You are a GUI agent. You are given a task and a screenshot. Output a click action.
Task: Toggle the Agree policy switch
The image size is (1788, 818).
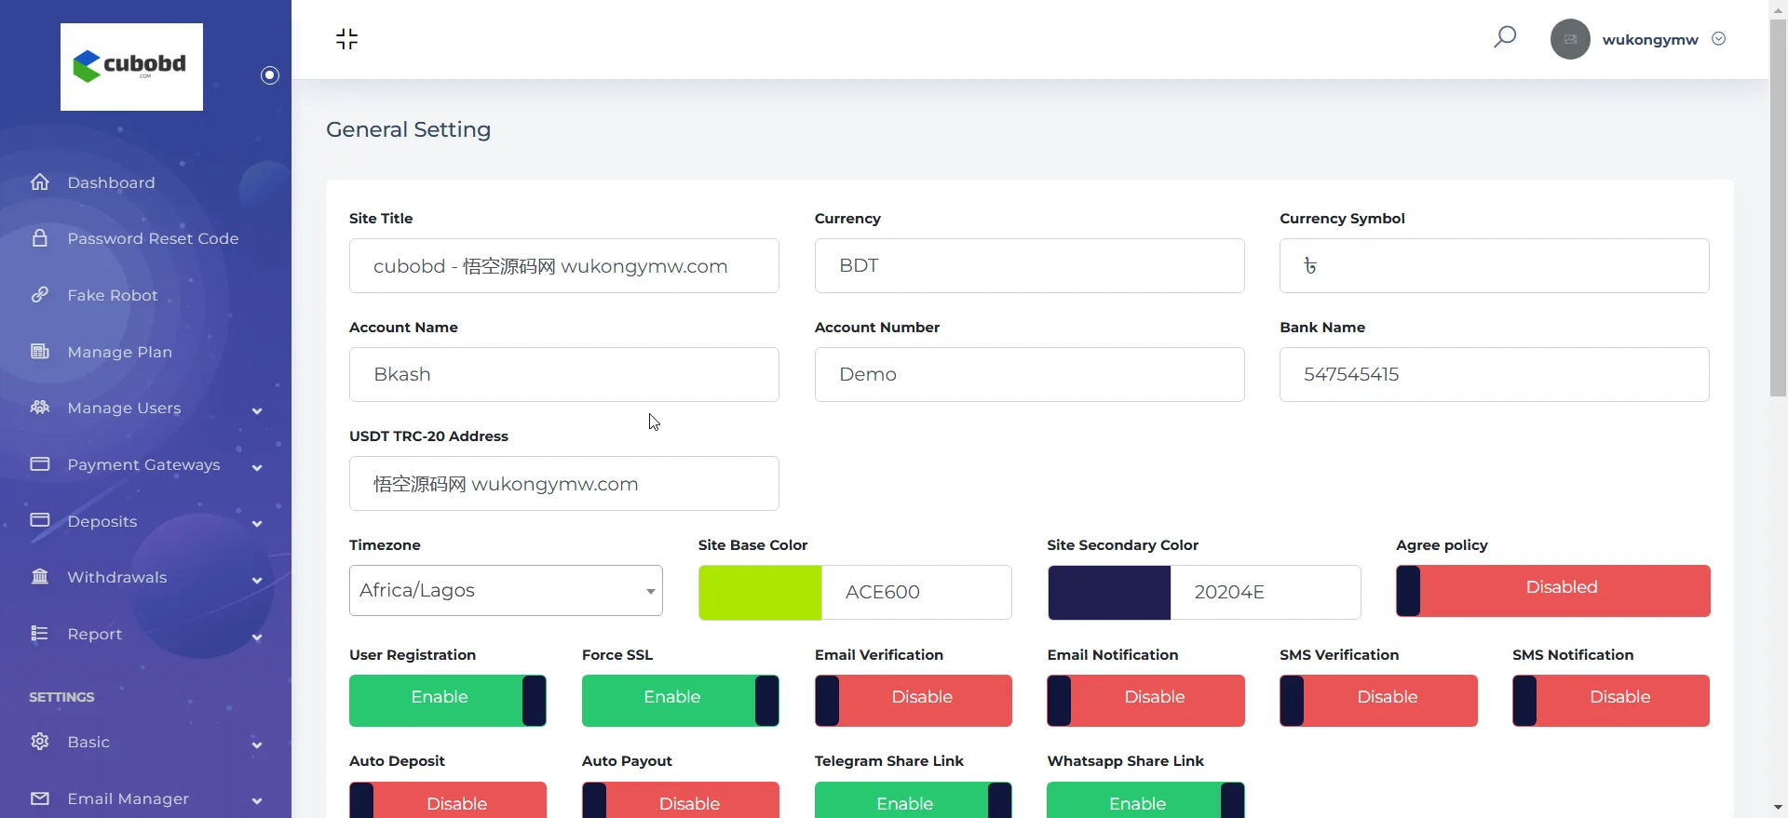coord(1552,590)
